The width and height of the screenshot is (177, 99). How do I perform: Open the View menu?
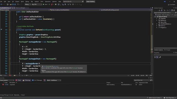(x=9, y=2)
